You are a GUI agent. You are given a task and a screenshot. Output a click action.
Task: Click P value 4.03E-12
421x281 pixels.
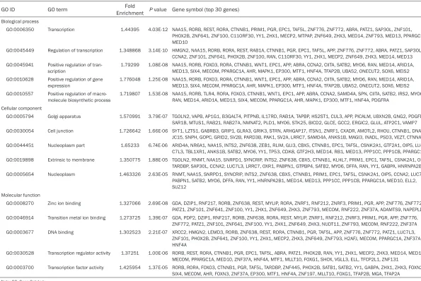pyautogui.click(x=158, y=30)
